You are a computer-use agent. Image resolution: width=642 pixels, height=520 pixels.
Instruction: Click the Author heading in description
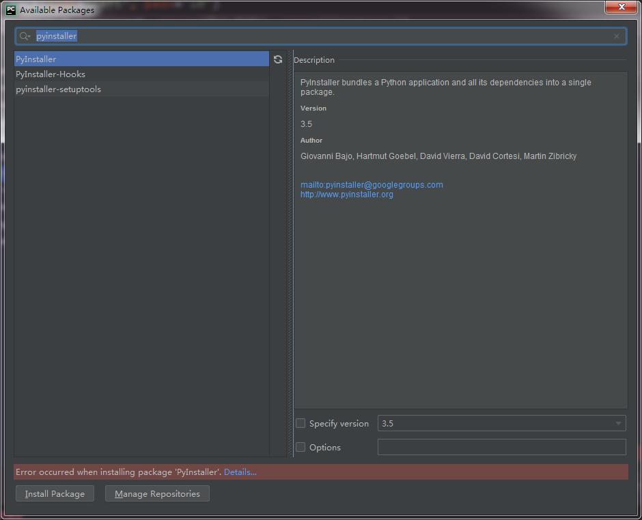[311, 140]
